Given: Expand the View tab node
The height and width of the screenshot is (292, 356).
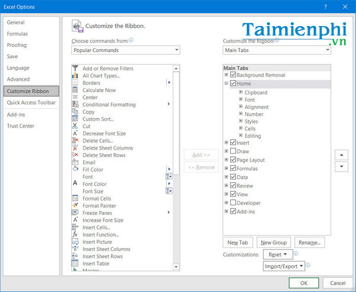Looking at the screenshot, I should click(227, 194).
